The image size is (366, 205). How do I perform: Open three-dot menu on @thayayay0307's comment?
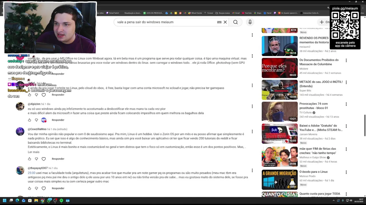[x=252, y=171]
